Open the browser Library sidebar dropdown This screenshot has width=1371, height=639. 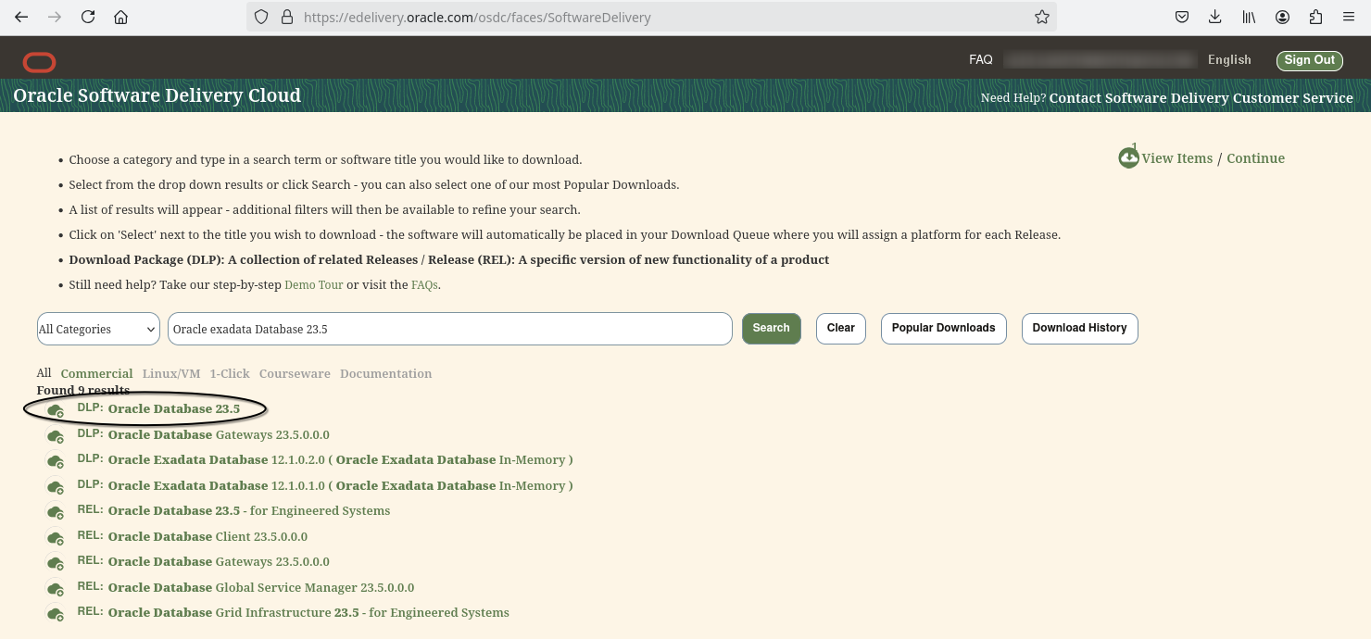(1249, 17)
